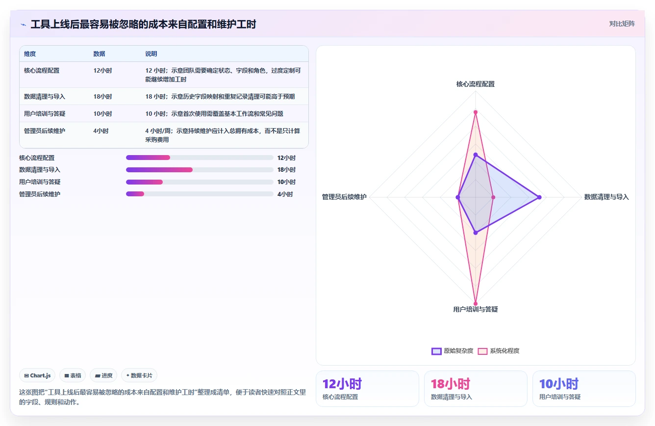The width and height of the screenshot is (655, 426).
Task: Click the 管理员后续维护 progress bar
Action: (200, 194)
